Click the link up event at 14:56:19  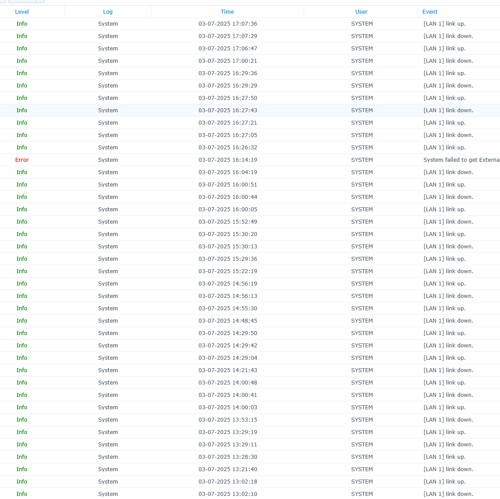pyautogui.click(x=444, y=284)
